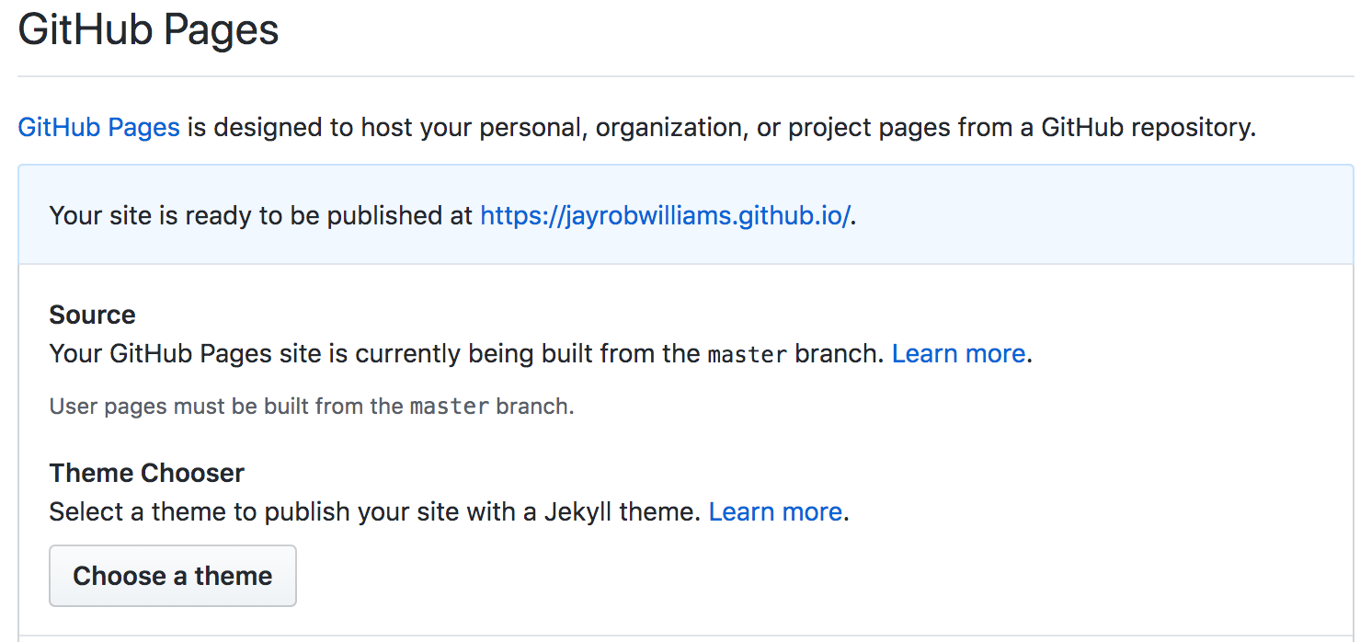1360x642 pixels.
Task: Click the GitHub Pages description sentence
Action: (644, 127)
